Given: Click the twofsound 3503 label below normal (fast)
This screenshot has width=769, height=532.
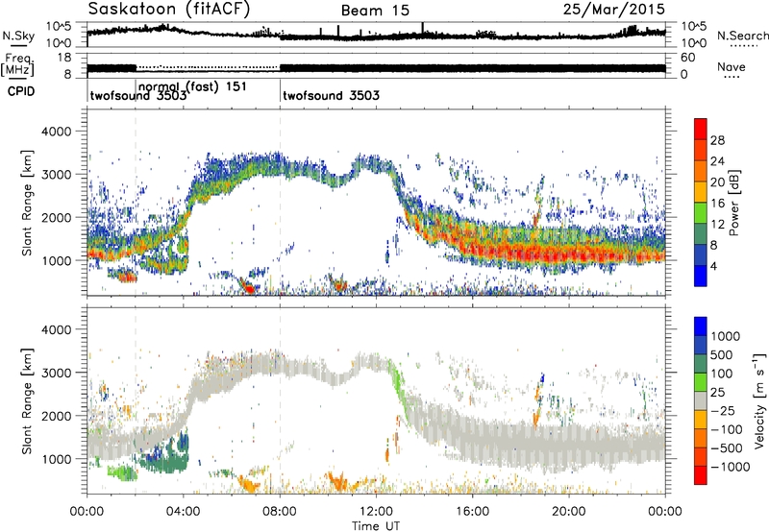Looking at the screenshot, I should [x=138, y=95].
